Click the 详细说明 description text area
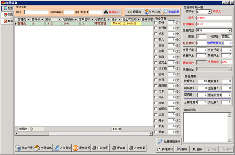 206,127
